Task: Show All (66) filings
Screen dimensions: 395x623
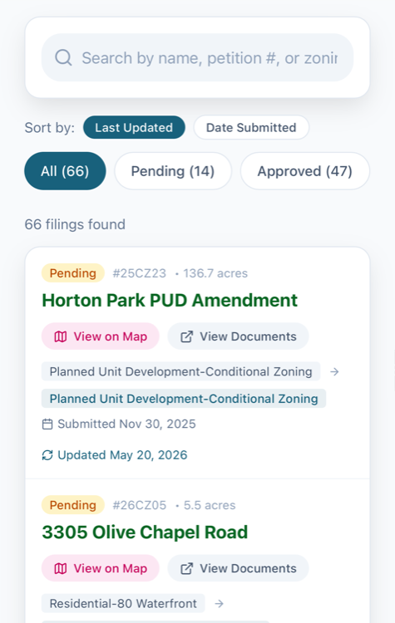Action: tap(65, 171)
